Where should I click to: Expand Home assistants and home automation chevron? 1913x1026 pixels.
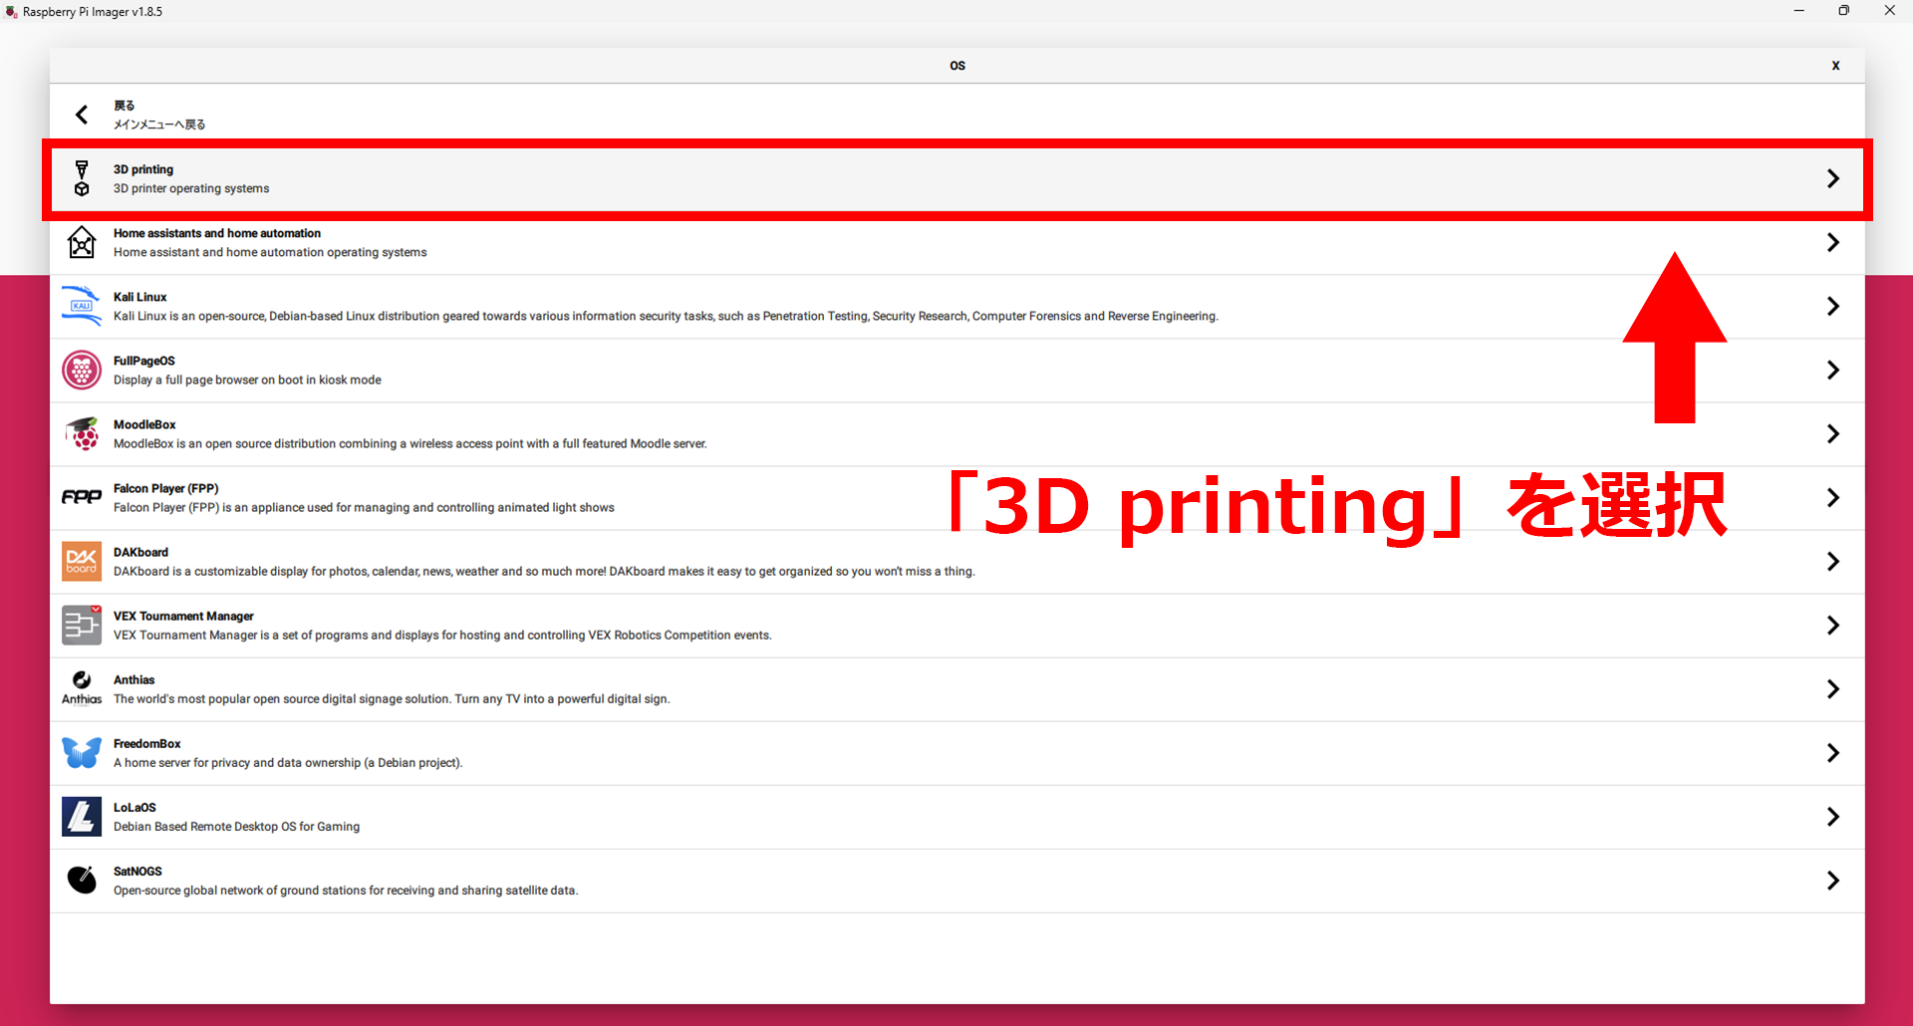(1832, 242)
